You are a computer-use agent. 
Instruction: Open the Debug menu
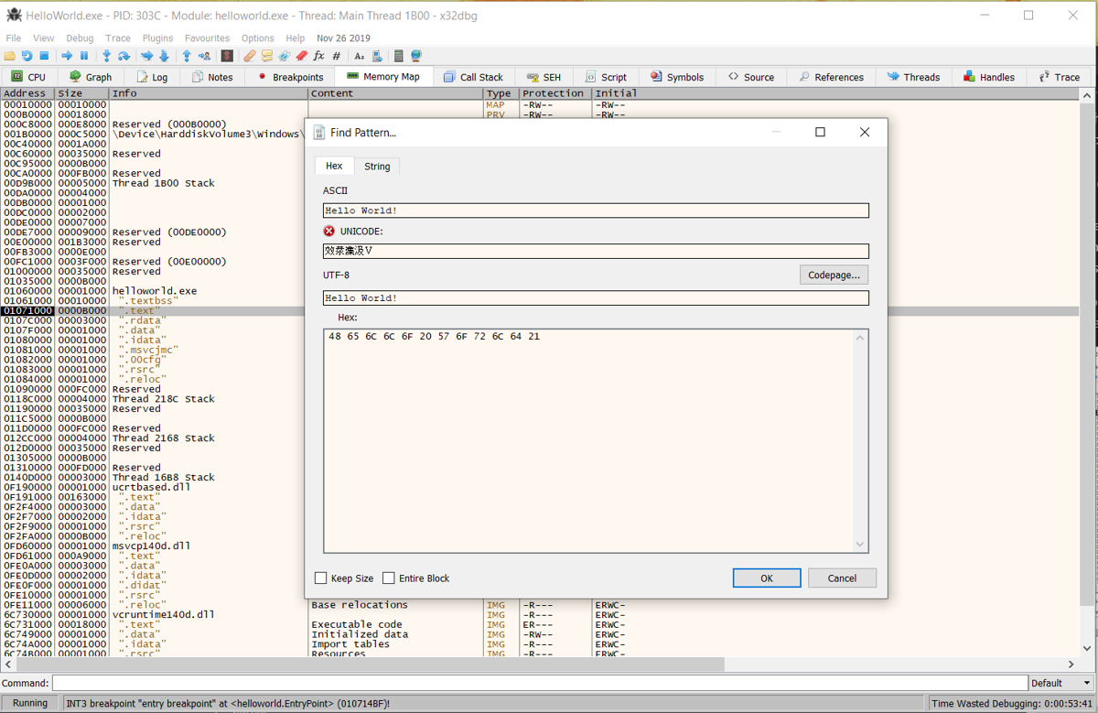tap(80, 38)
